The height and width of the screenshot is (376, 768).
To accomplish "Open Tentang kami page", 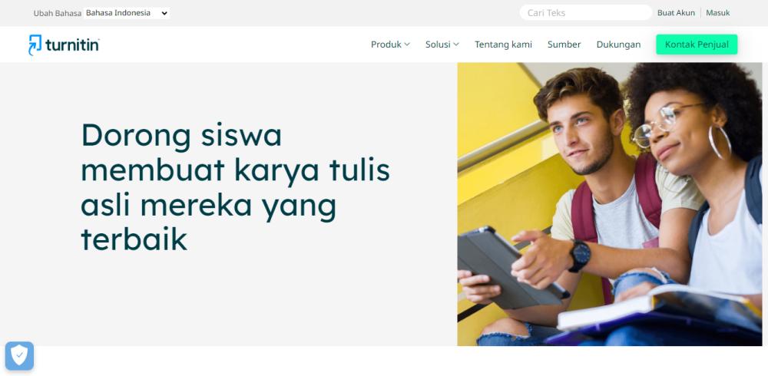I will pyautogui.click(x=503, y=45).
